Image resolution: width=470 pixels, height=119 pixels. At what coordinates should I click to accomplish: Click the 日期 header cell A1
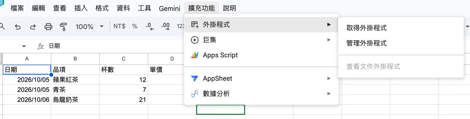point(27,69)
